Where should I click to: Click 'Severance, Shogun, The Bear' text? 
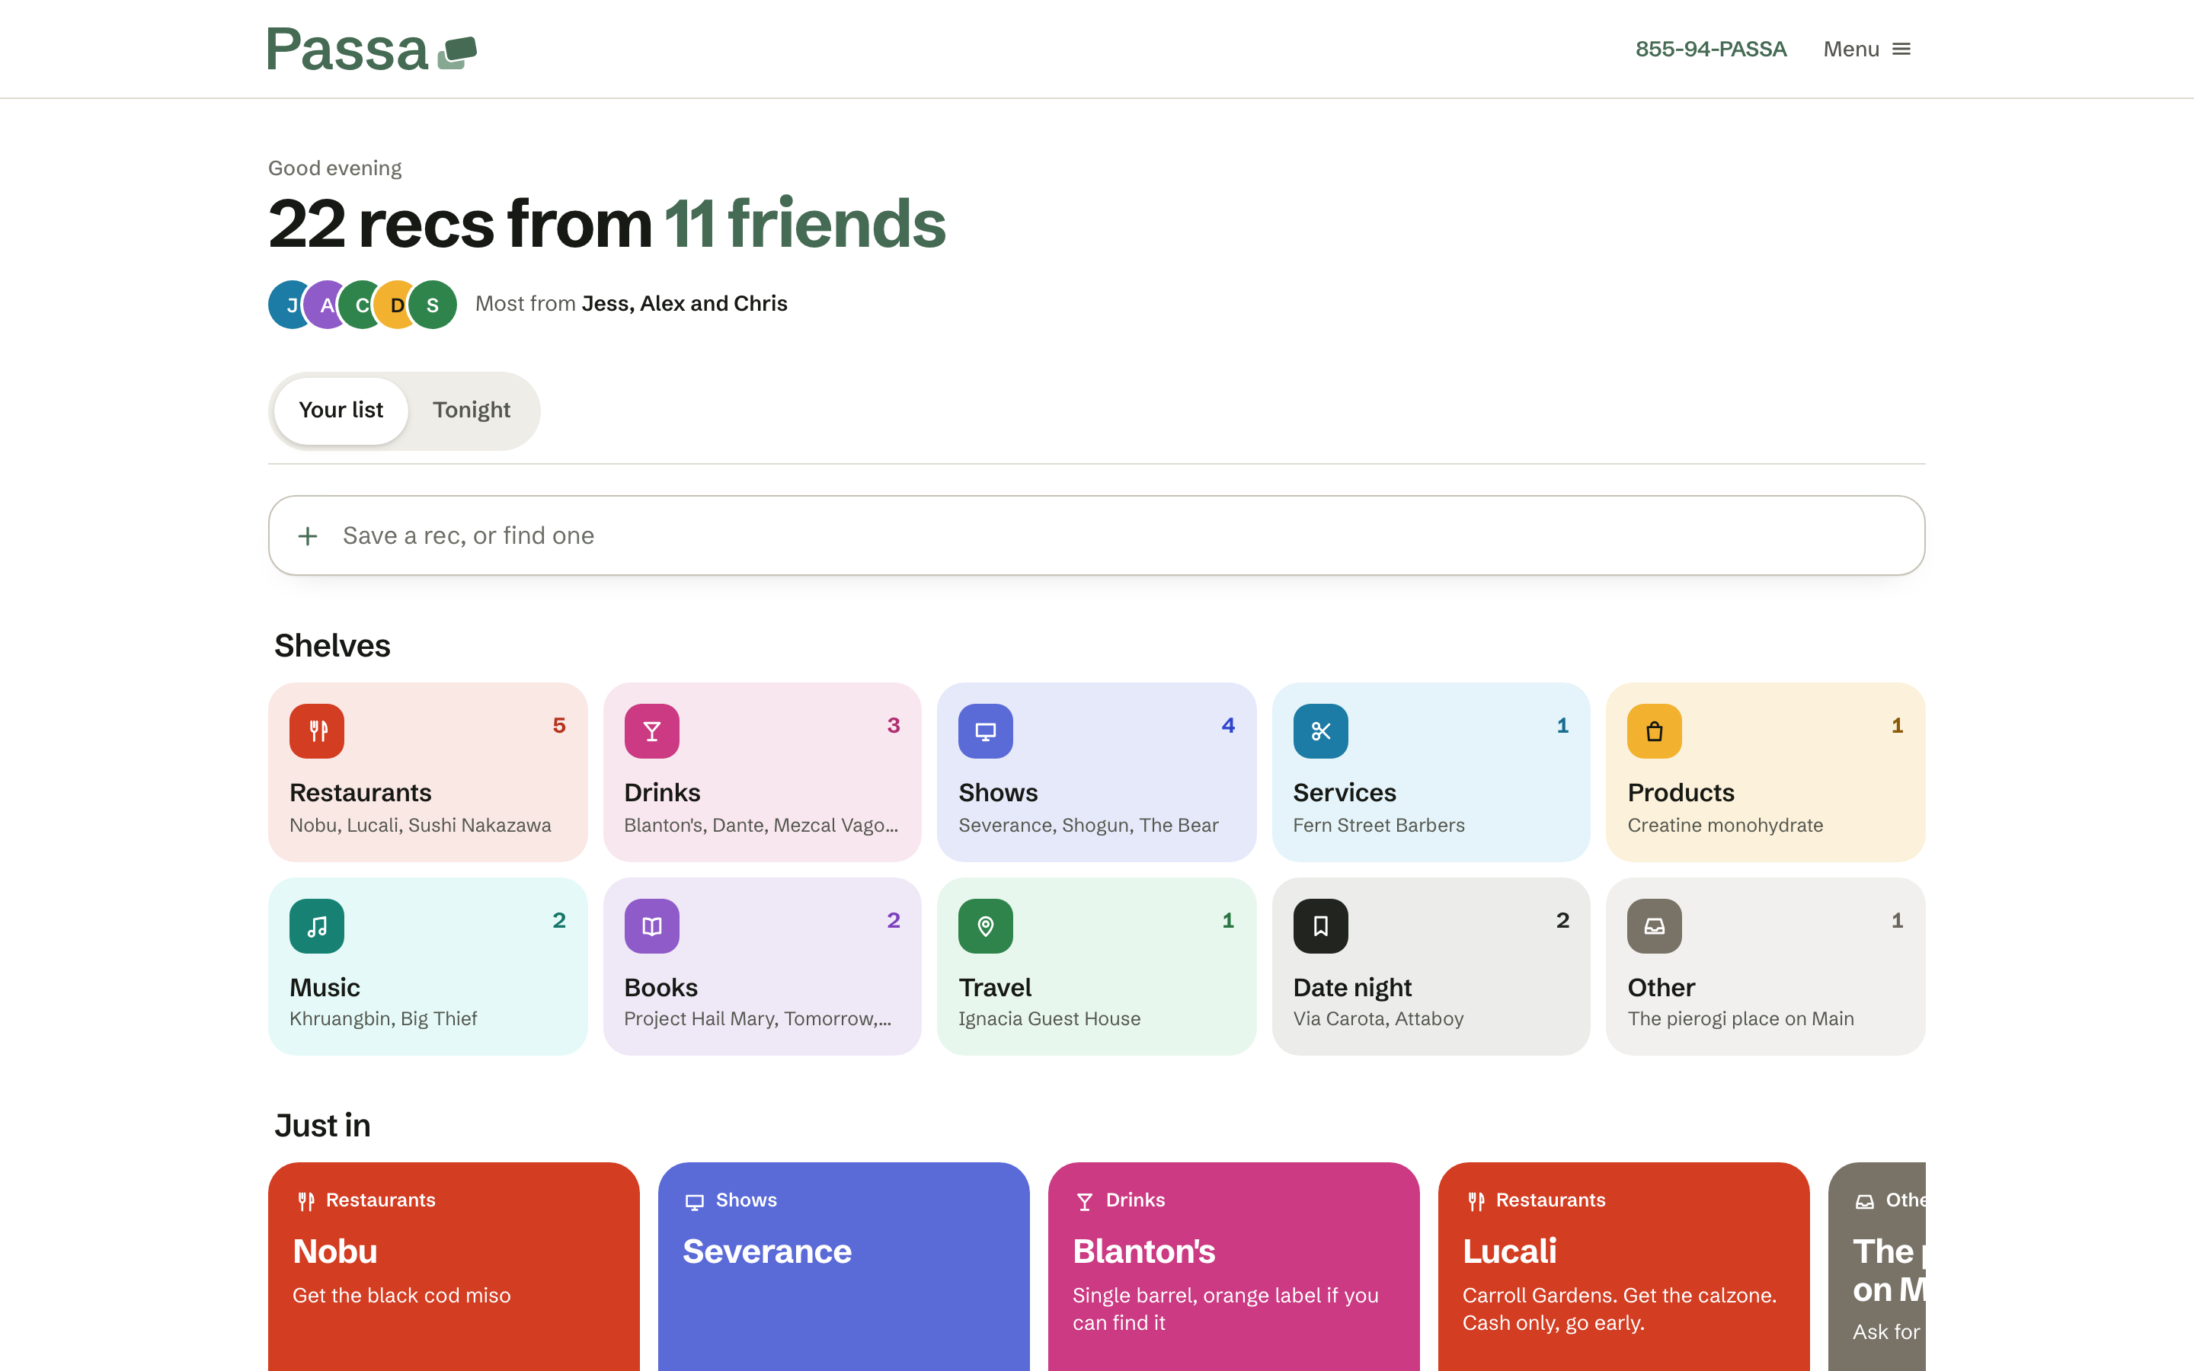click(x=1088, y=825)
